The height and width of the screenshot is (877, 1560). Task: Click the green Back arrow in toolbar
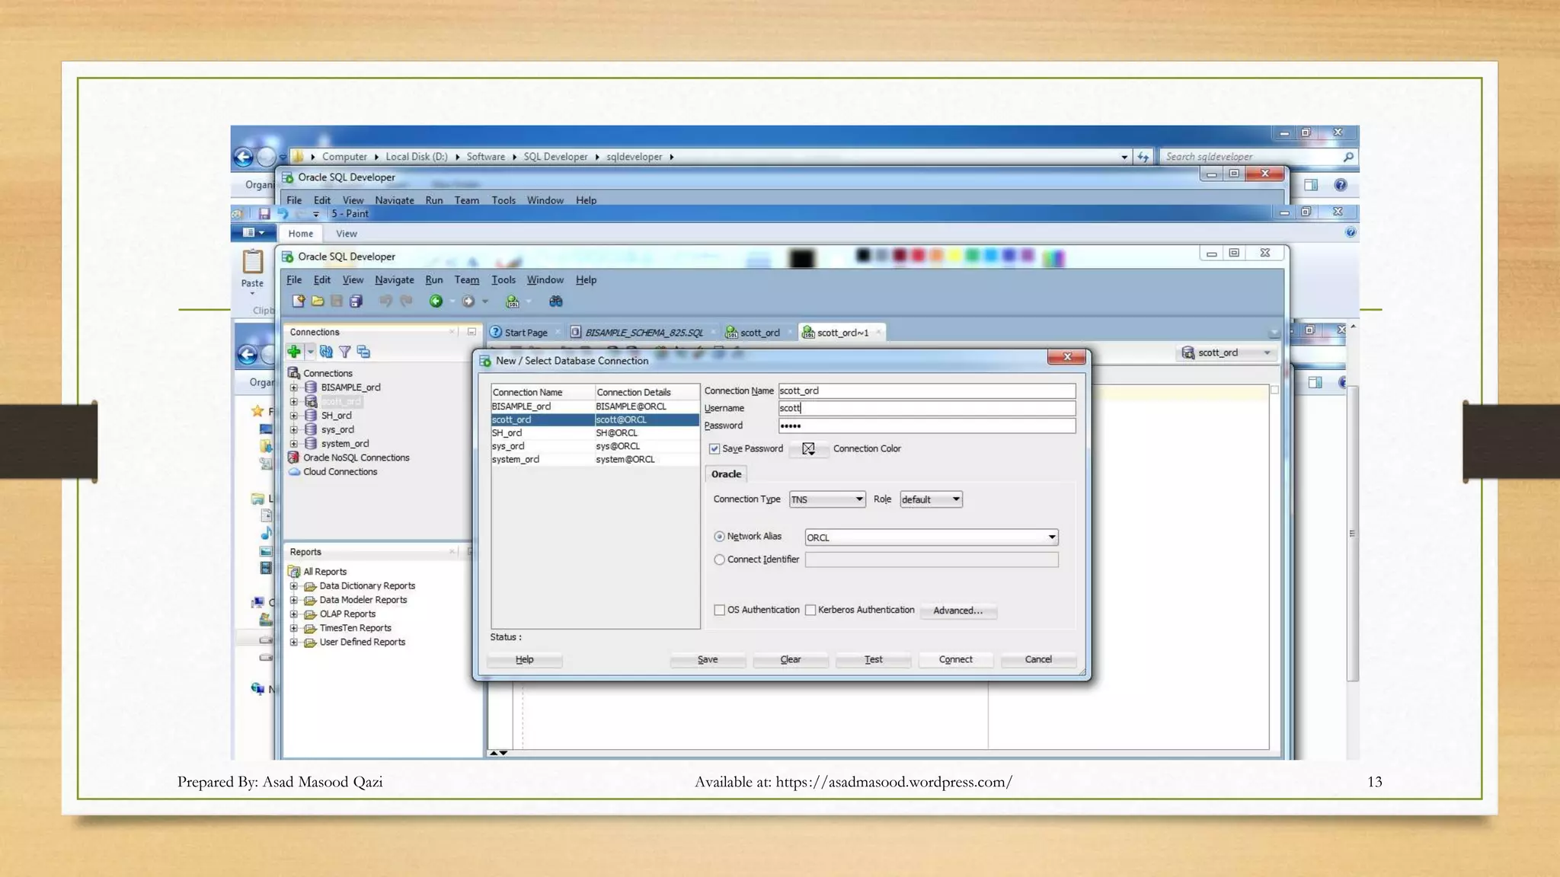click(x=436, y=301)
